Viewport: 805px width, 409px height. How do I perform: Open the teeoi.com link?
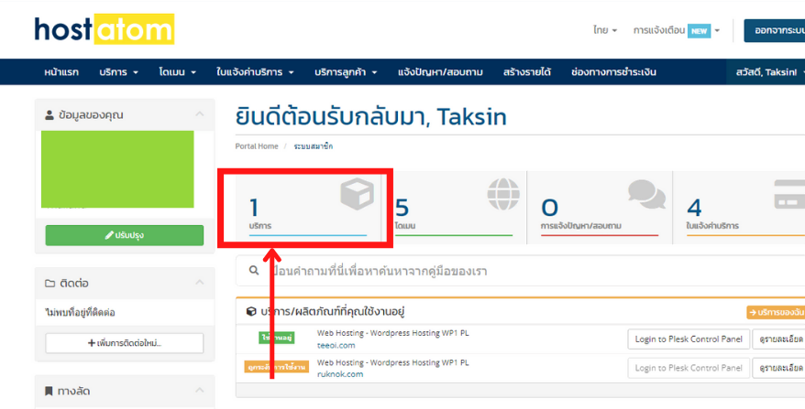tap(336, 345)
